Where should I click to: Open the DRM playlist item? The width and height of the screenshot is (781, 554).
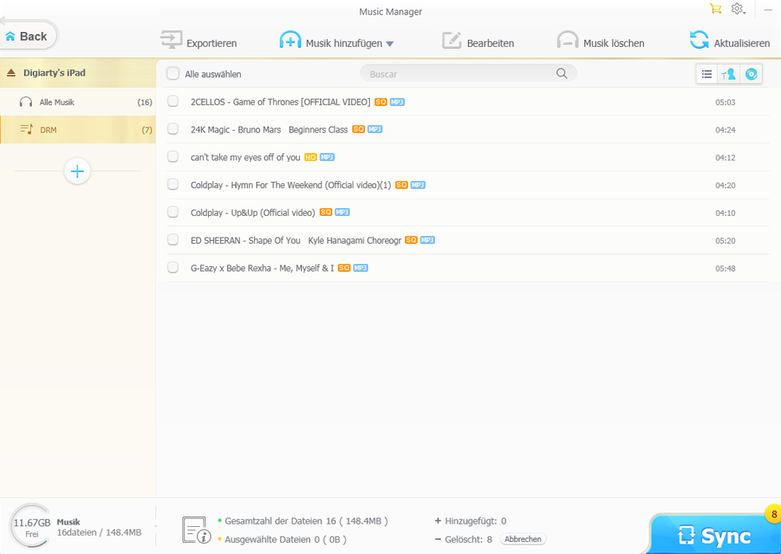coord(49,129)
